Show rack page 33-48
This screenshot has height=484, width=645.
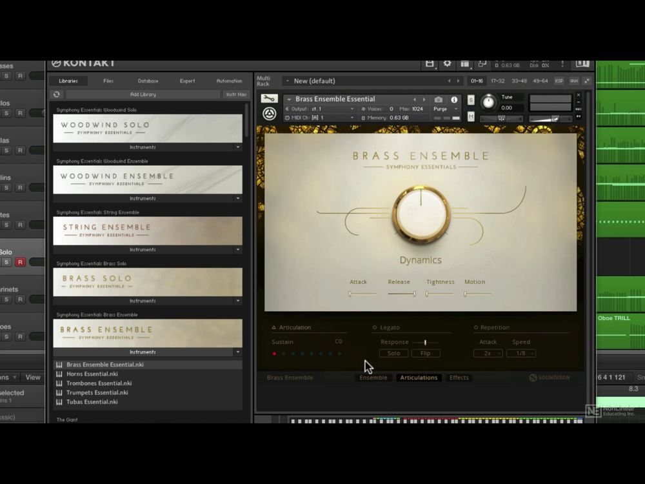(519, 81)
